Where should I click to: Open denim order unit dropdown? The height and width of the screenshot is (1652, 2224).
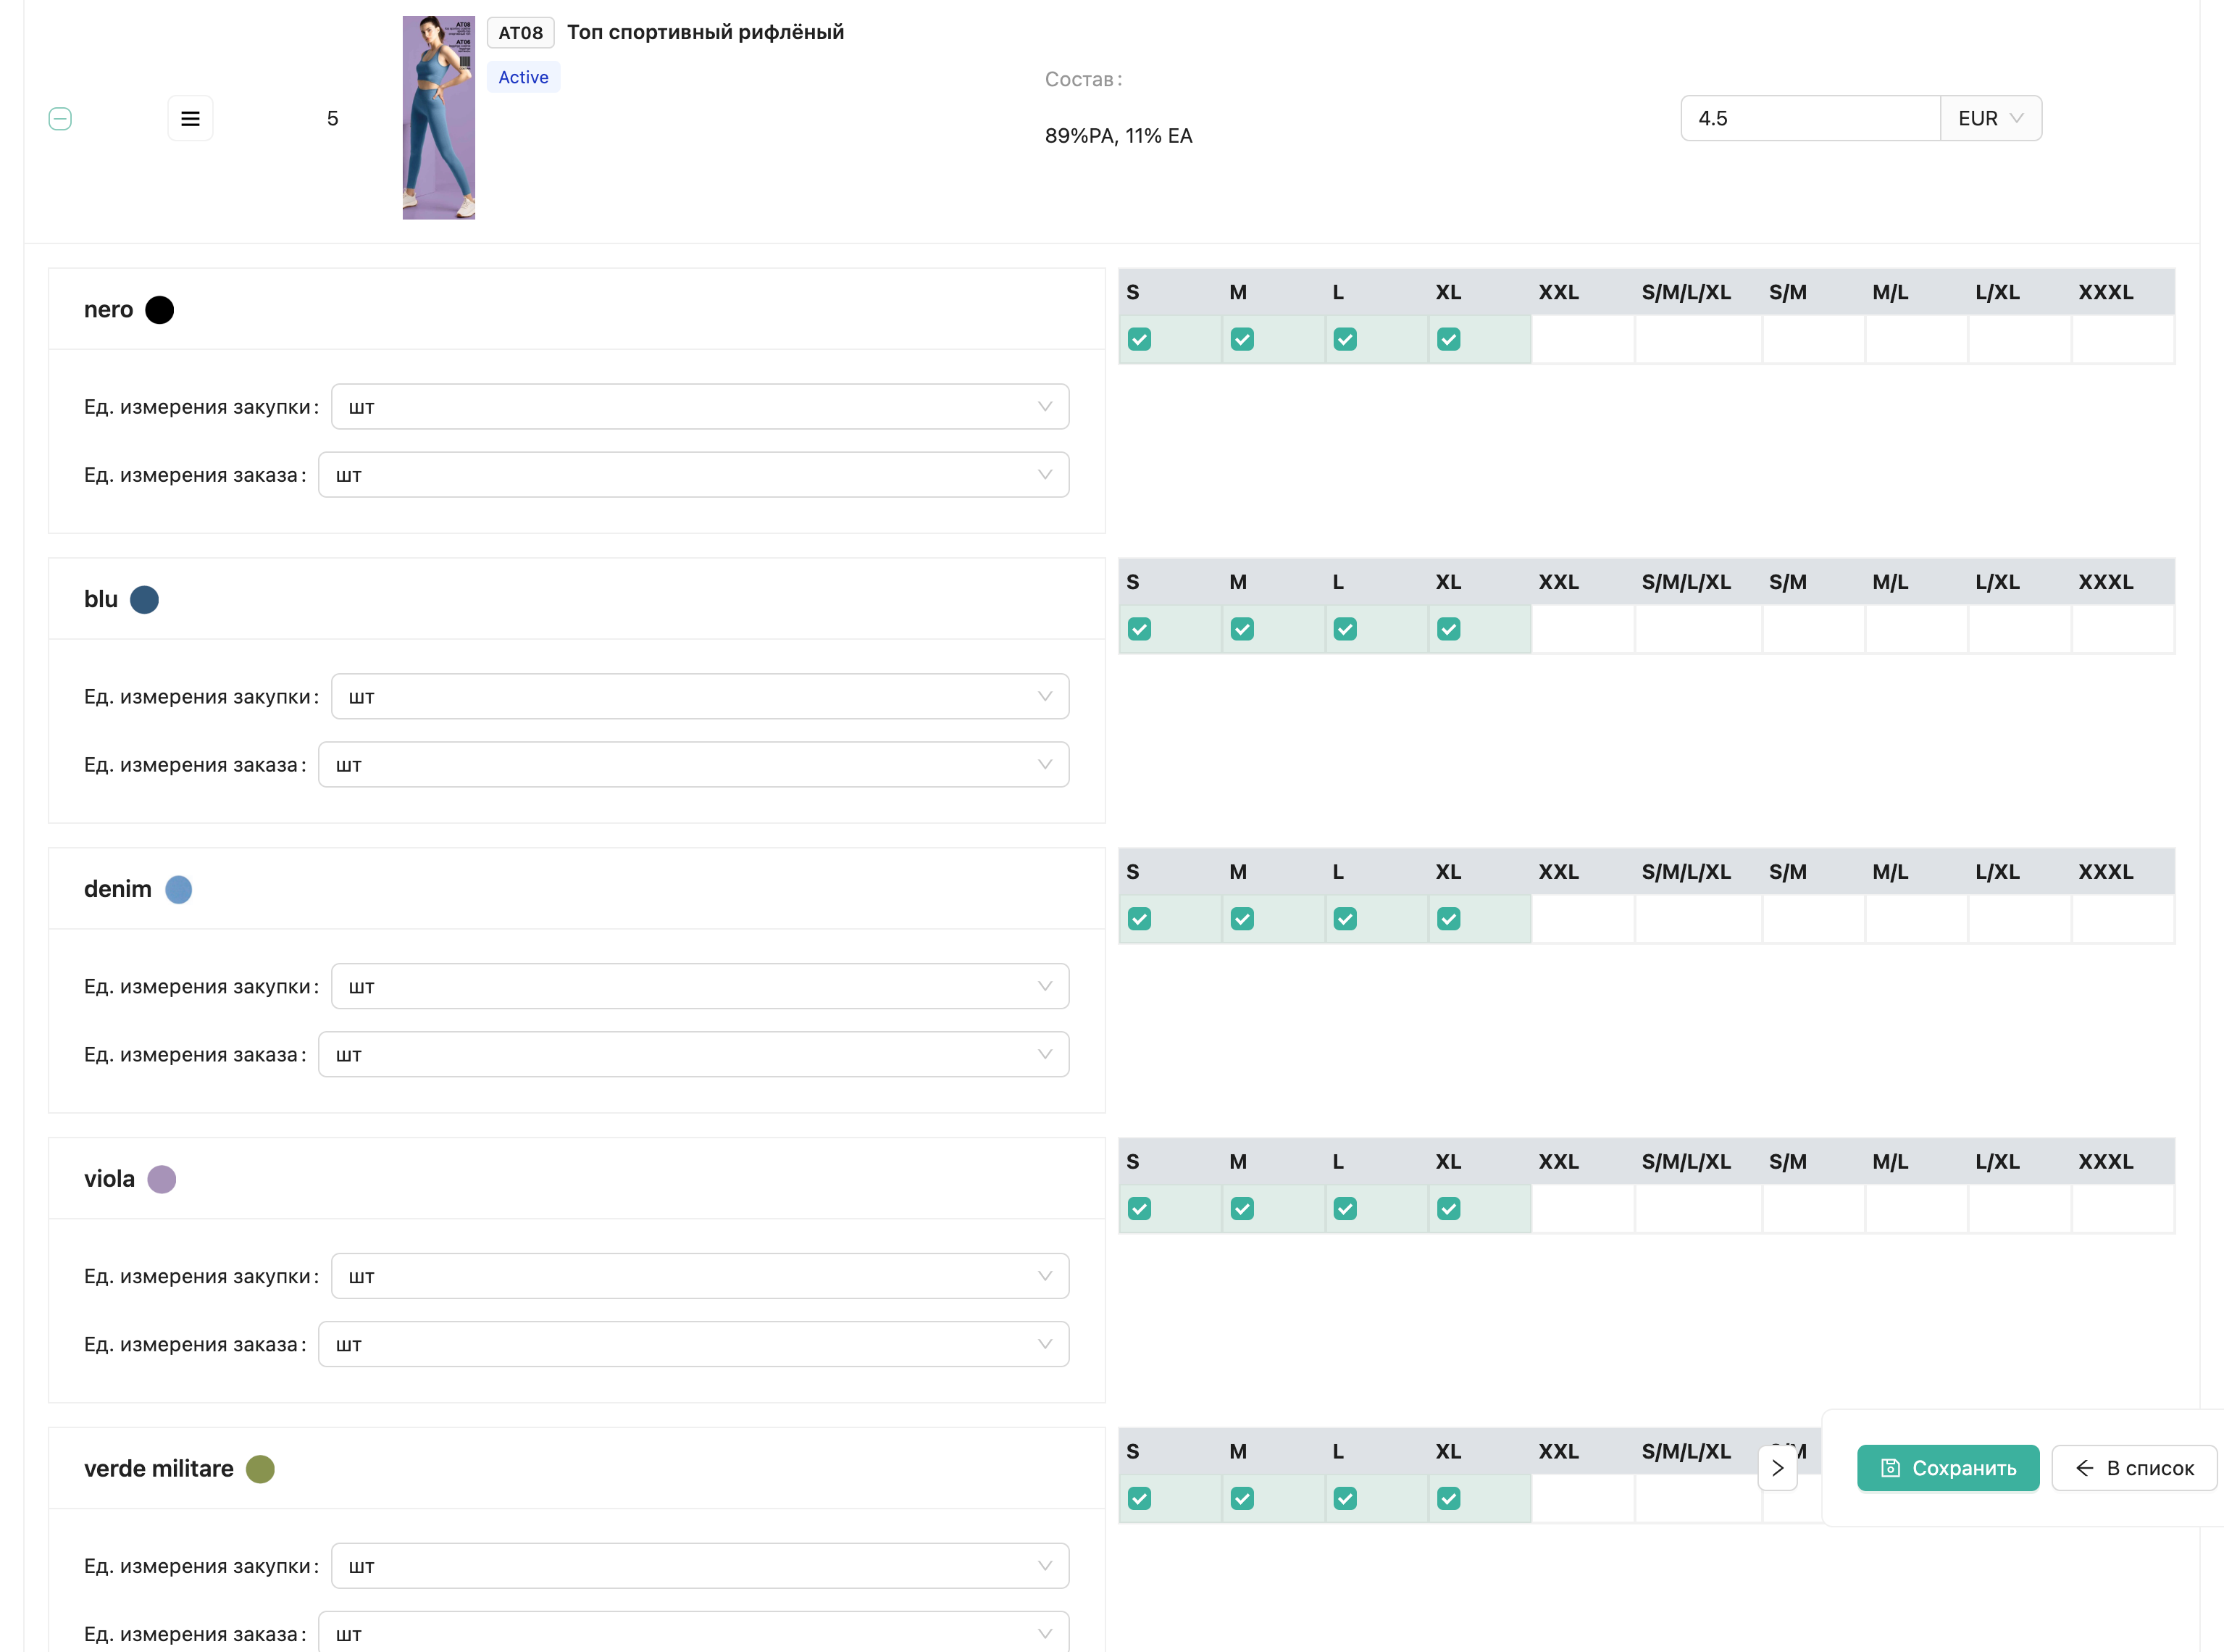[x=693, y=1054]
